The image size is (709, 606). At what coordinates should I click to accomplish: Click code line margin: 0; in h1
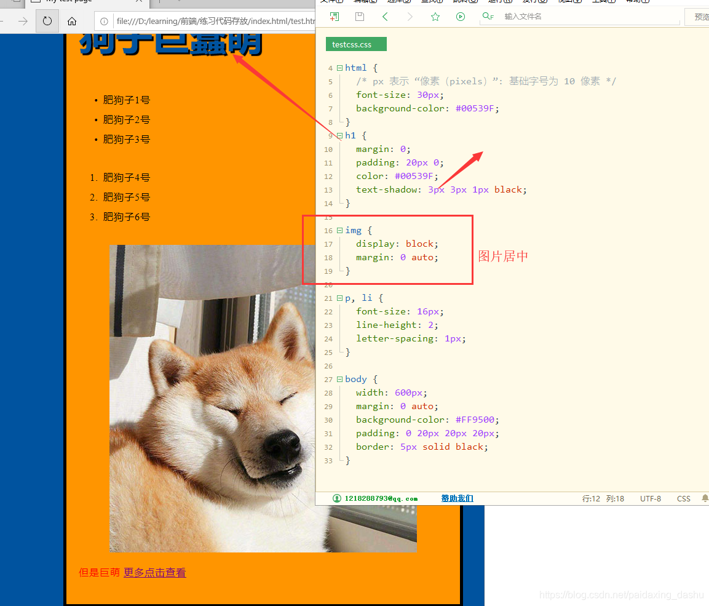coord(383,150)
